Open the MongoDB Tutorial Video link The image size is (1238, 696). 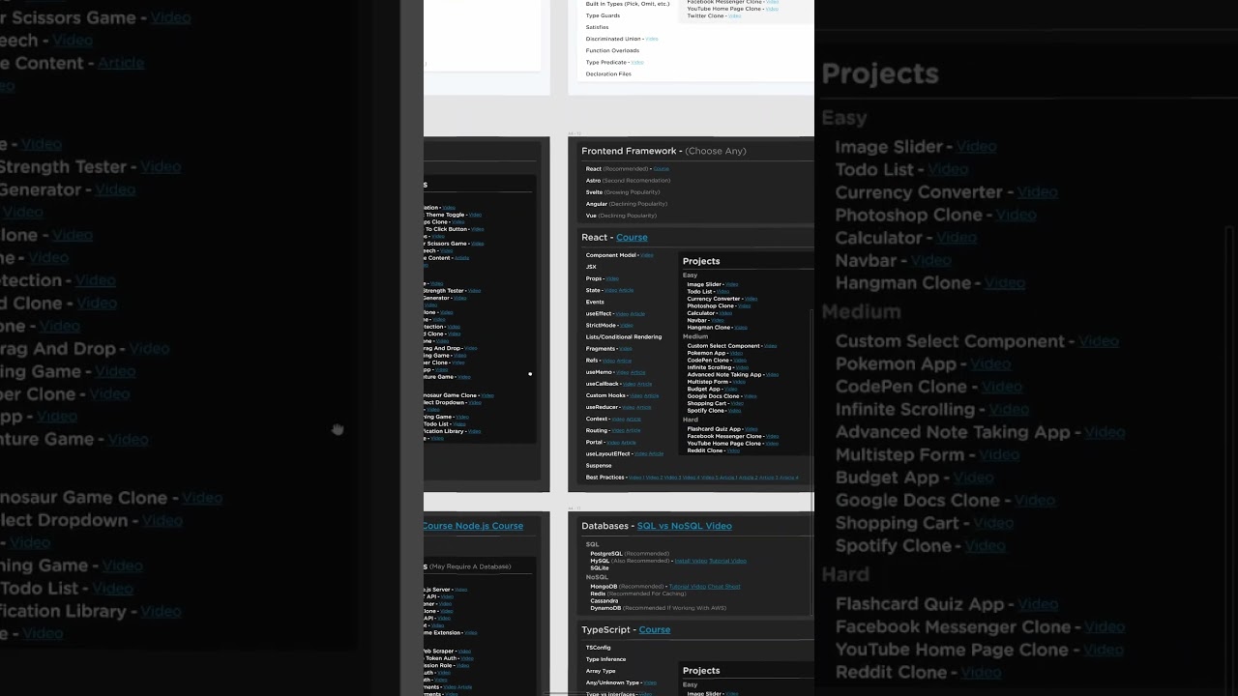(688, 587)
